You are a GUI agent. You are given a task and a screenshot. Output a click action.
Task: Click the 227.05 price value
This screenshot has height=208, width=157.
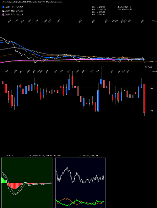tap(148, 67)
